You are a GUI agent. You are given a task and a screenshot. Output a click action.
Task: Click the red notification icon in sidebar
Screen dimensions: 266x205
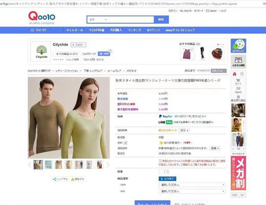235,74
